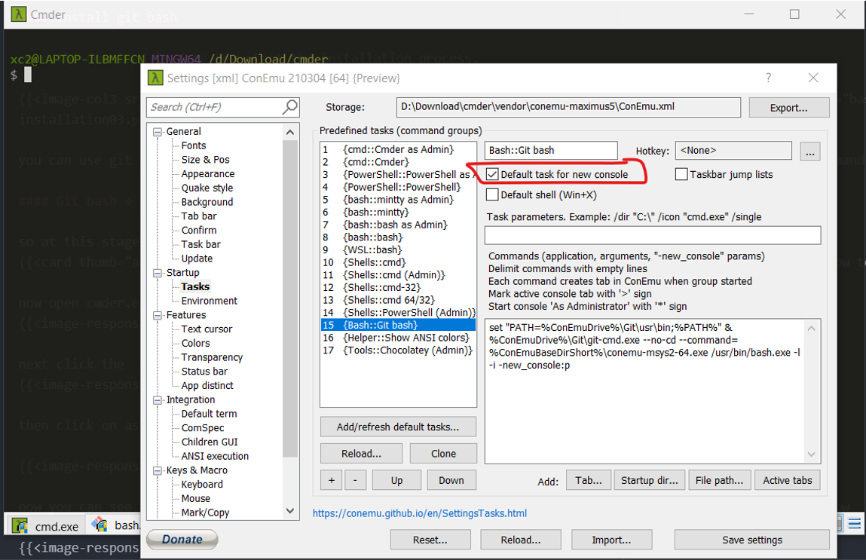Click the ConEmu settings lambda icon
Screen dimensions: 866x560
point(155,78)
